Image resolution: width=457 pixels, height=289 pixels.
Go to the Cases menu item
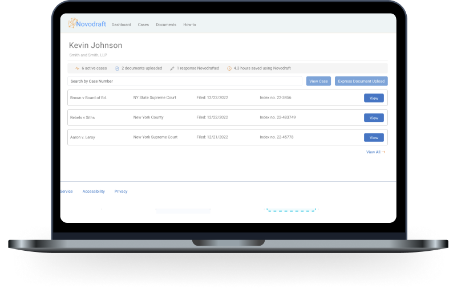click(143, 25)
